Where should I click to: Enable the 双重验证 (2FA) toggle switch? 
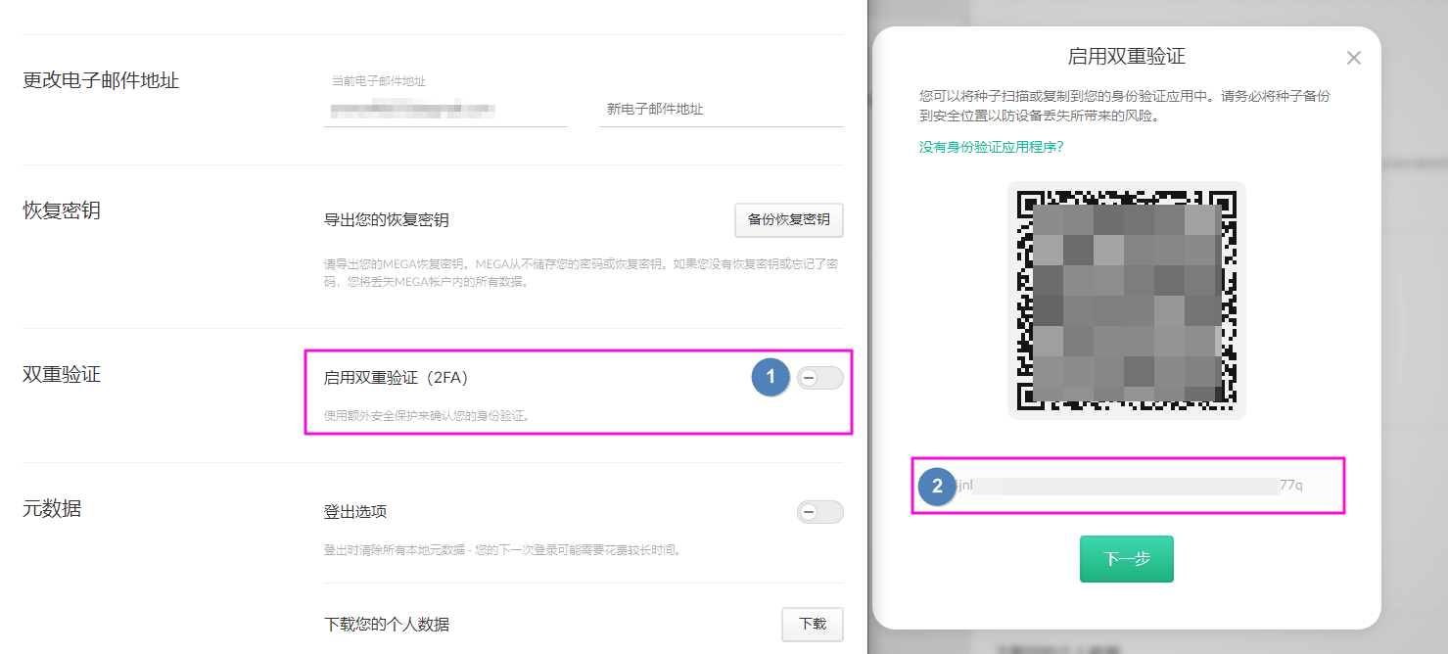[819, 378]
